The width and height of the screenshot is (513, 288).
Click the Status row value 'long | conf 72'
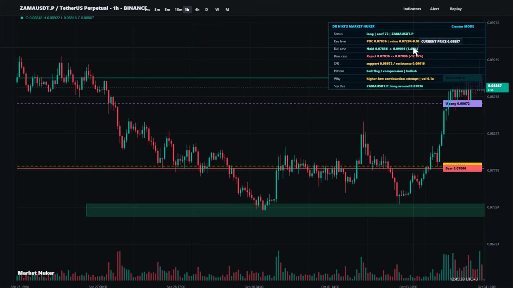pyautogui.click(x=390, y=34)
